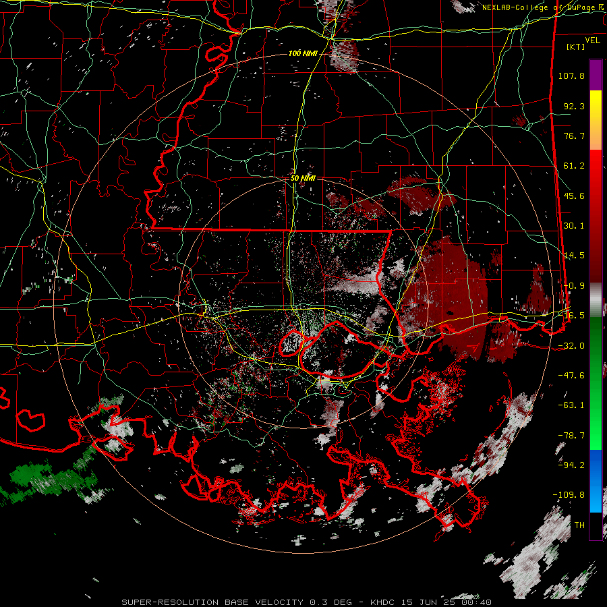607x607 pixels.
Task: Click the 107.8 velocity scale value
Action: [x=571, y=76]
